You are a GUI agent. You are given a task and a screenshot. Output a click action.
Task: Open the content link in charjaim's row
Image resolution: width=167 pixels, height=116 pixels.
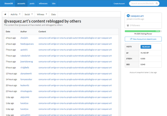tap(75, 38)
